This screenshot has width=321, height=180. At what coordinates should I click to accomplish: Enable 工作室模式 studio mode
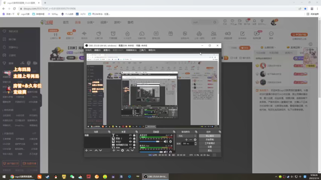coord(209,143)
